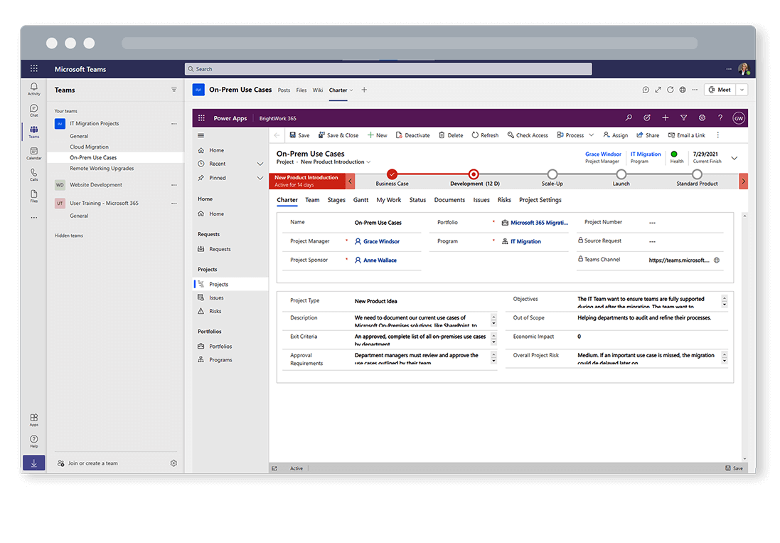Click the Save & Close button
Screen dimensions: 780x543
pos(338,135)
